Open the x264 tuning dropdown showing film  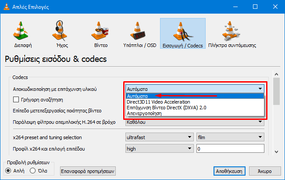pyautogui.click(x=230, y=137)
